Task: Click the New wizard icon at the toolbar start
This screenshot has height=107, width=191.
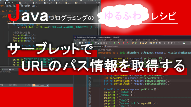Action: [75, 43]
